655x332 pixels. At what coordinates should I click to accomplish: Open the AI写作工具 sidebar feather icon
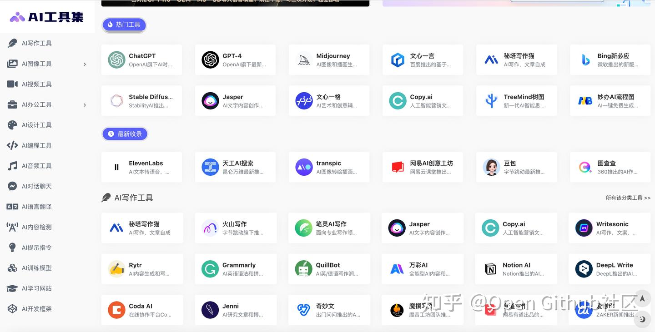(x=12, y=43)
